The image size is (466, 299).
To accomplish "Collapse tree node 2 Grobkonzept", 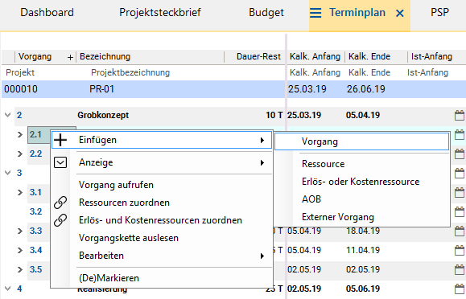I will tap(8, 115).
